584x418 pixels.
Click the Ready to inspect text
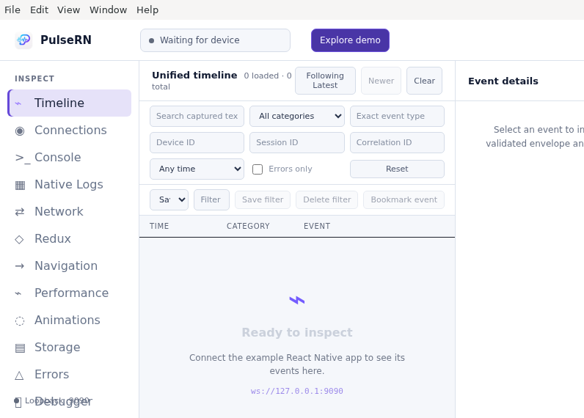tap(297, 332)
